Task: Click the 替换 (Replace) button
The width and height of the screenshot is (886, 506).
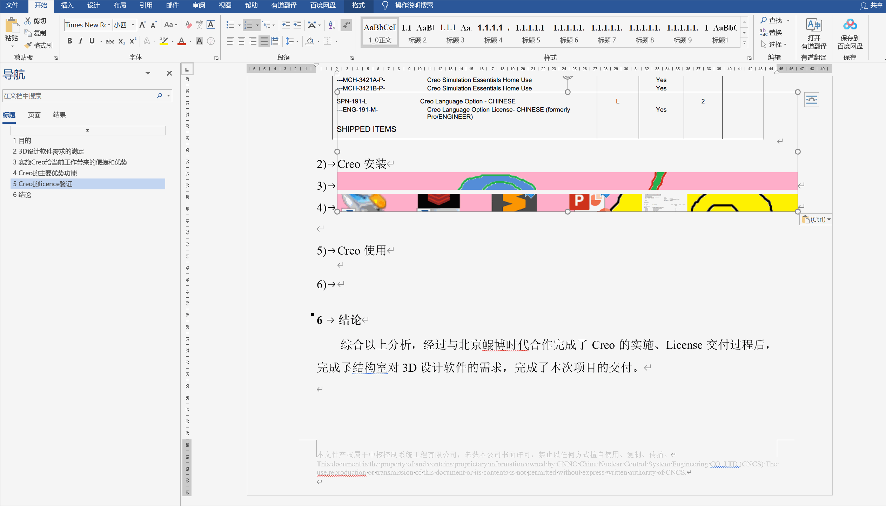Action: [771, 33]
